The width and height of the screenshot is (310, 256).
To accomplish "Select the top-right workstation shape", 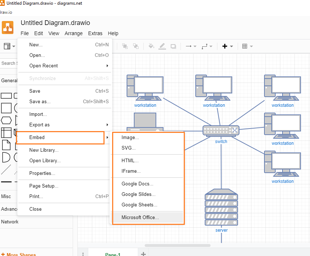I will tap(283, 88).
